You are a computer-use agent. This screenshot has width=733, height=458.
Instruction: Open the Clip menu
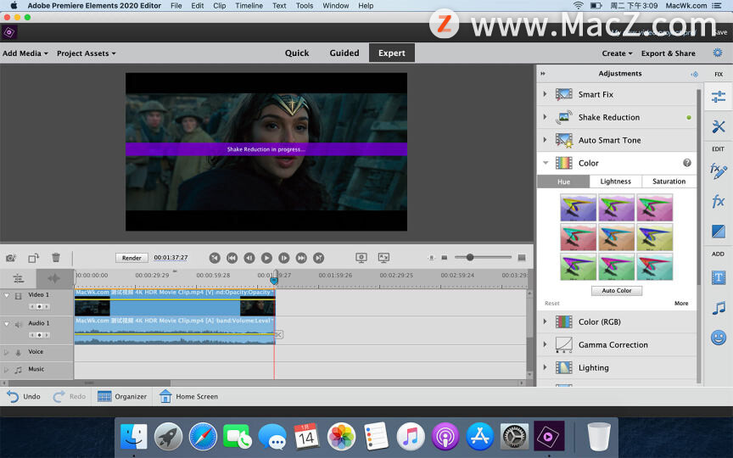[219, 6]
